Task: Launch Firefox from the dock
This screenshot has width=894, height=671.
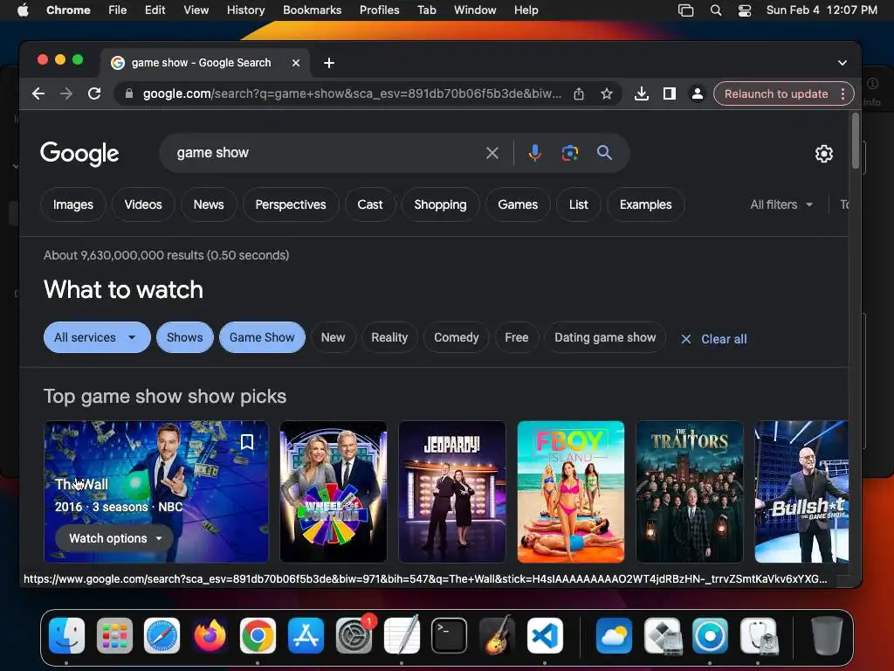Action: (210, 636)
